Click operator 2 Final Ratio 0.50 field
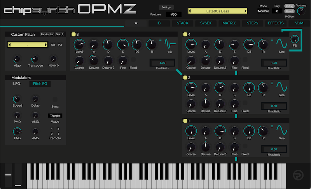 pyautogui.click(x=274, y=106)
